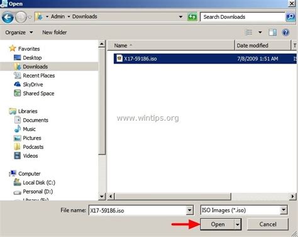Go back with the blue back arrow
Image resolution: width=298 pixels, height=237 pixels.
click(x=8, y=18)
